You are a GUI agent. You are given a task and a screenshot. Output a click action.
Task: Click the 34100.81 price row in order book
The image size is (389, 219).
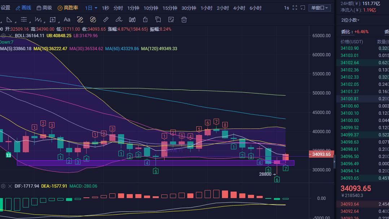[349, 98]
